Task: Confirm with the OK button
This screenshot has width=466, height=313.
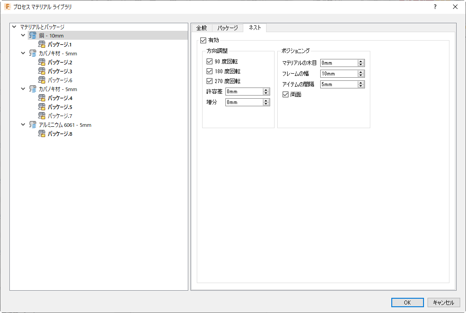Action: pos(407,302)
